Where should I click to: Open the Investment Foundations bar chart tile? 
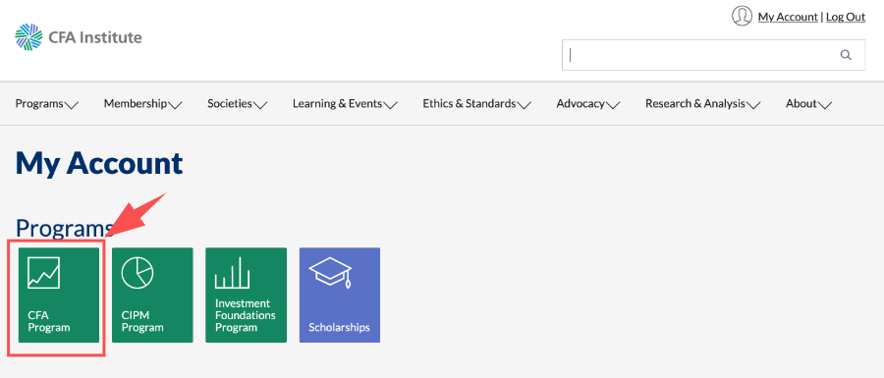tap(246, 295)
